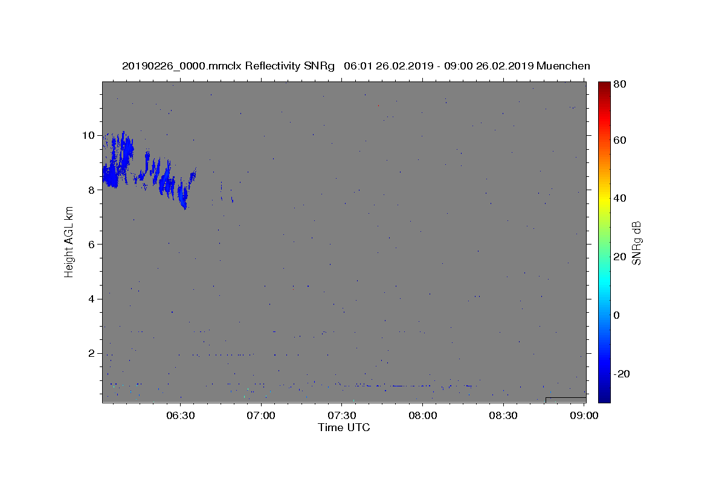Click the colorbar value 20 (not -20)
This screenshot has width=725, height=483.
click(x=619, y=257)
